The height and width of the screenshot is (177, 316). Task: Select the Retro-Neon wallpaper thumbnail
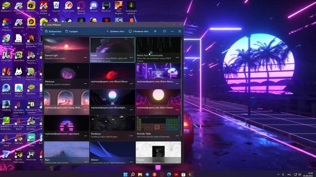pyautogui.click(x=158, y=76)
